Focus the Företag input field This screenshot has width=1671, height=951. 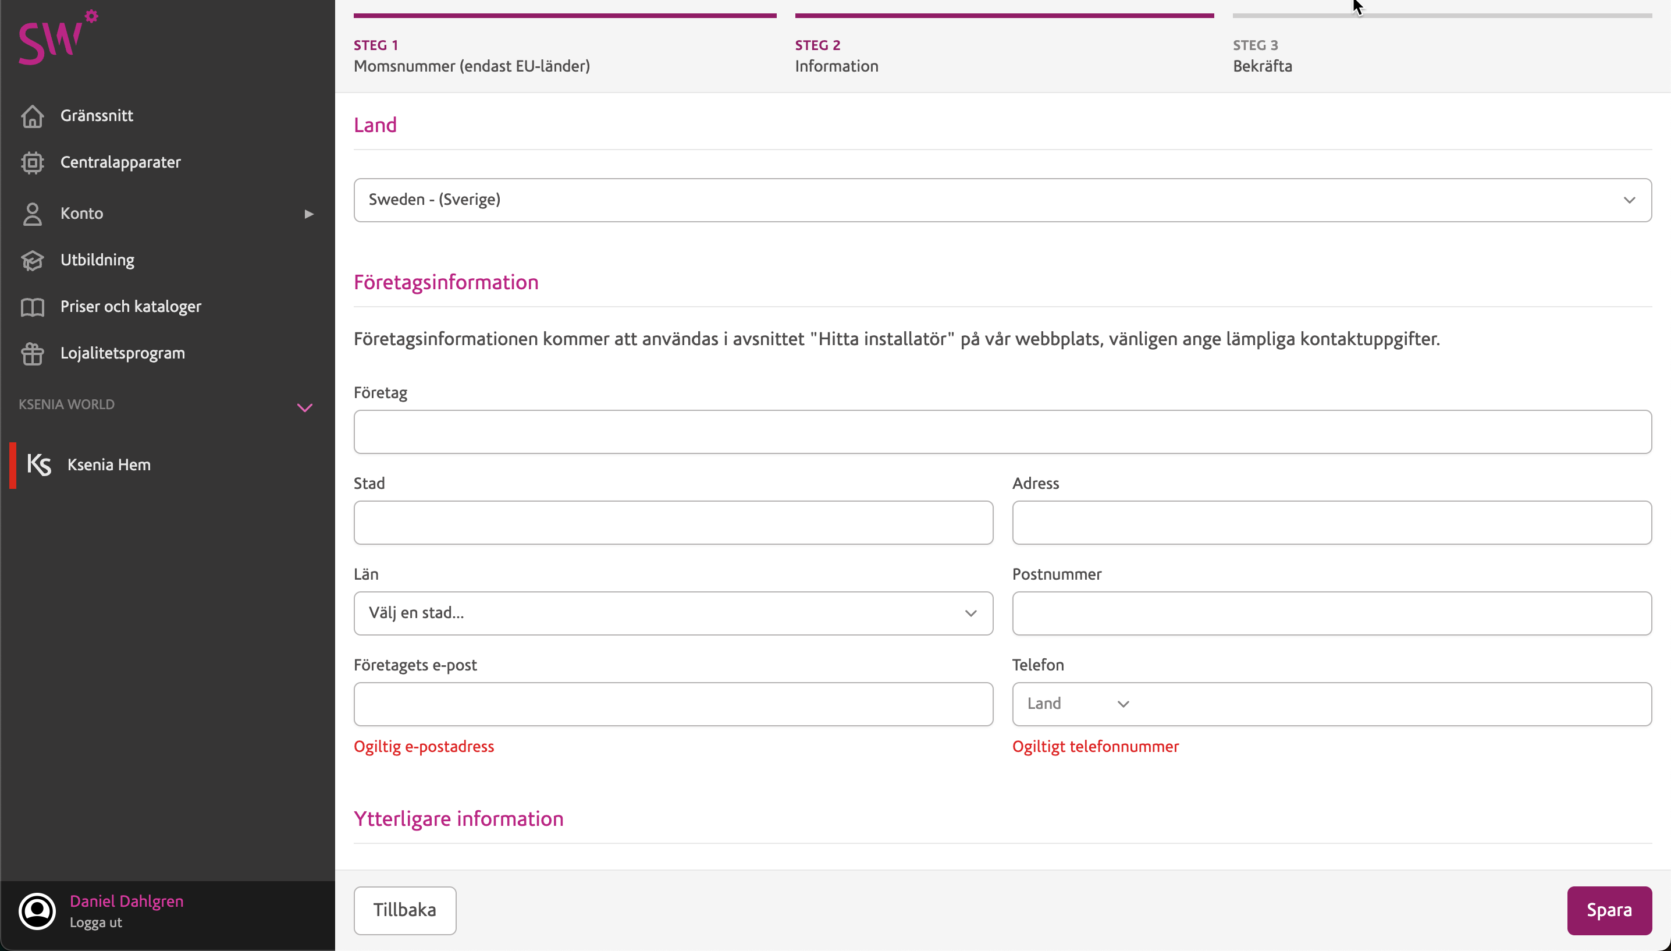(x=1002, y=432)
